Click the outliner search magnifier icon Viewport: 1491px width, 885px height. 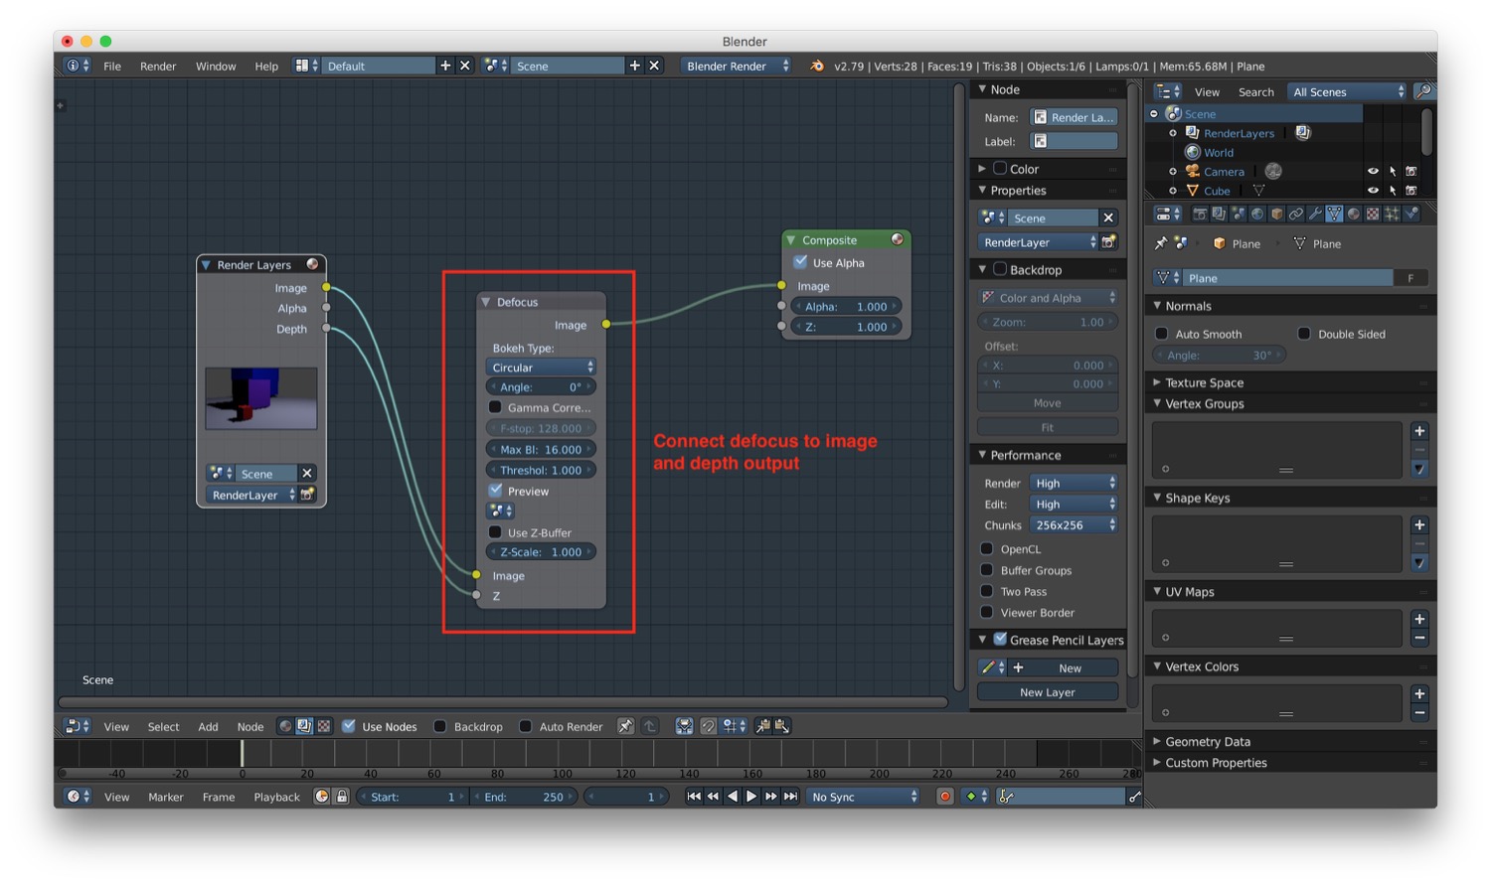(1423, 91)
